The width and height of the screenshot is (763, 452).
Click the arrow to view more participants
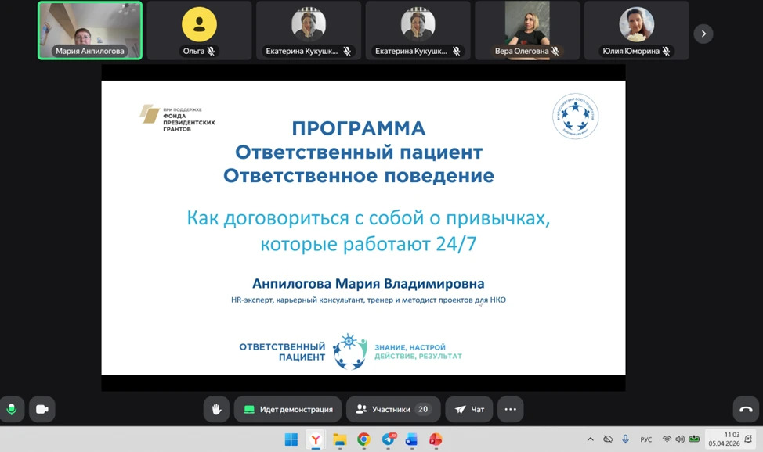(x=703, y=34)
